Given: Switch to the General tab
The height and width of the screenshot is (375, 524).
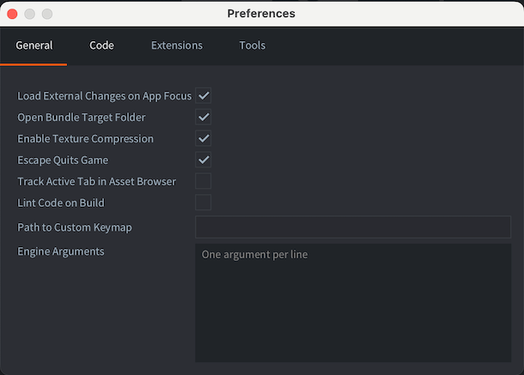Looking at the screenshot, I should (x=34, y=45).
